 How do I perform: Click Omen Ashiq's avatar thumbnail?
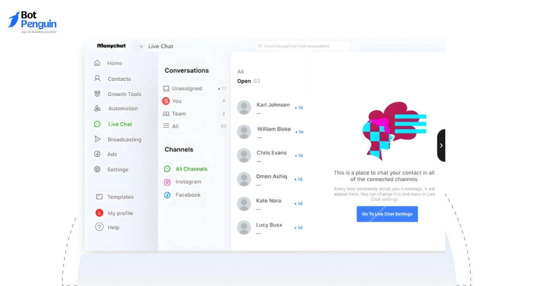point(244,179)
